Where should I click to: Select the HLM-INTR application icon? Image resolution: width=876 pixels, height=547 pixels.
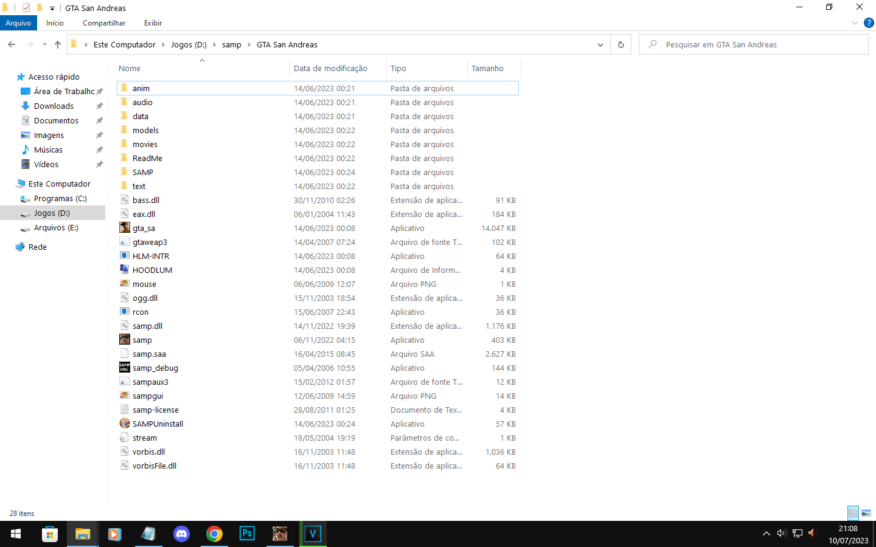(x=125, y=256)
